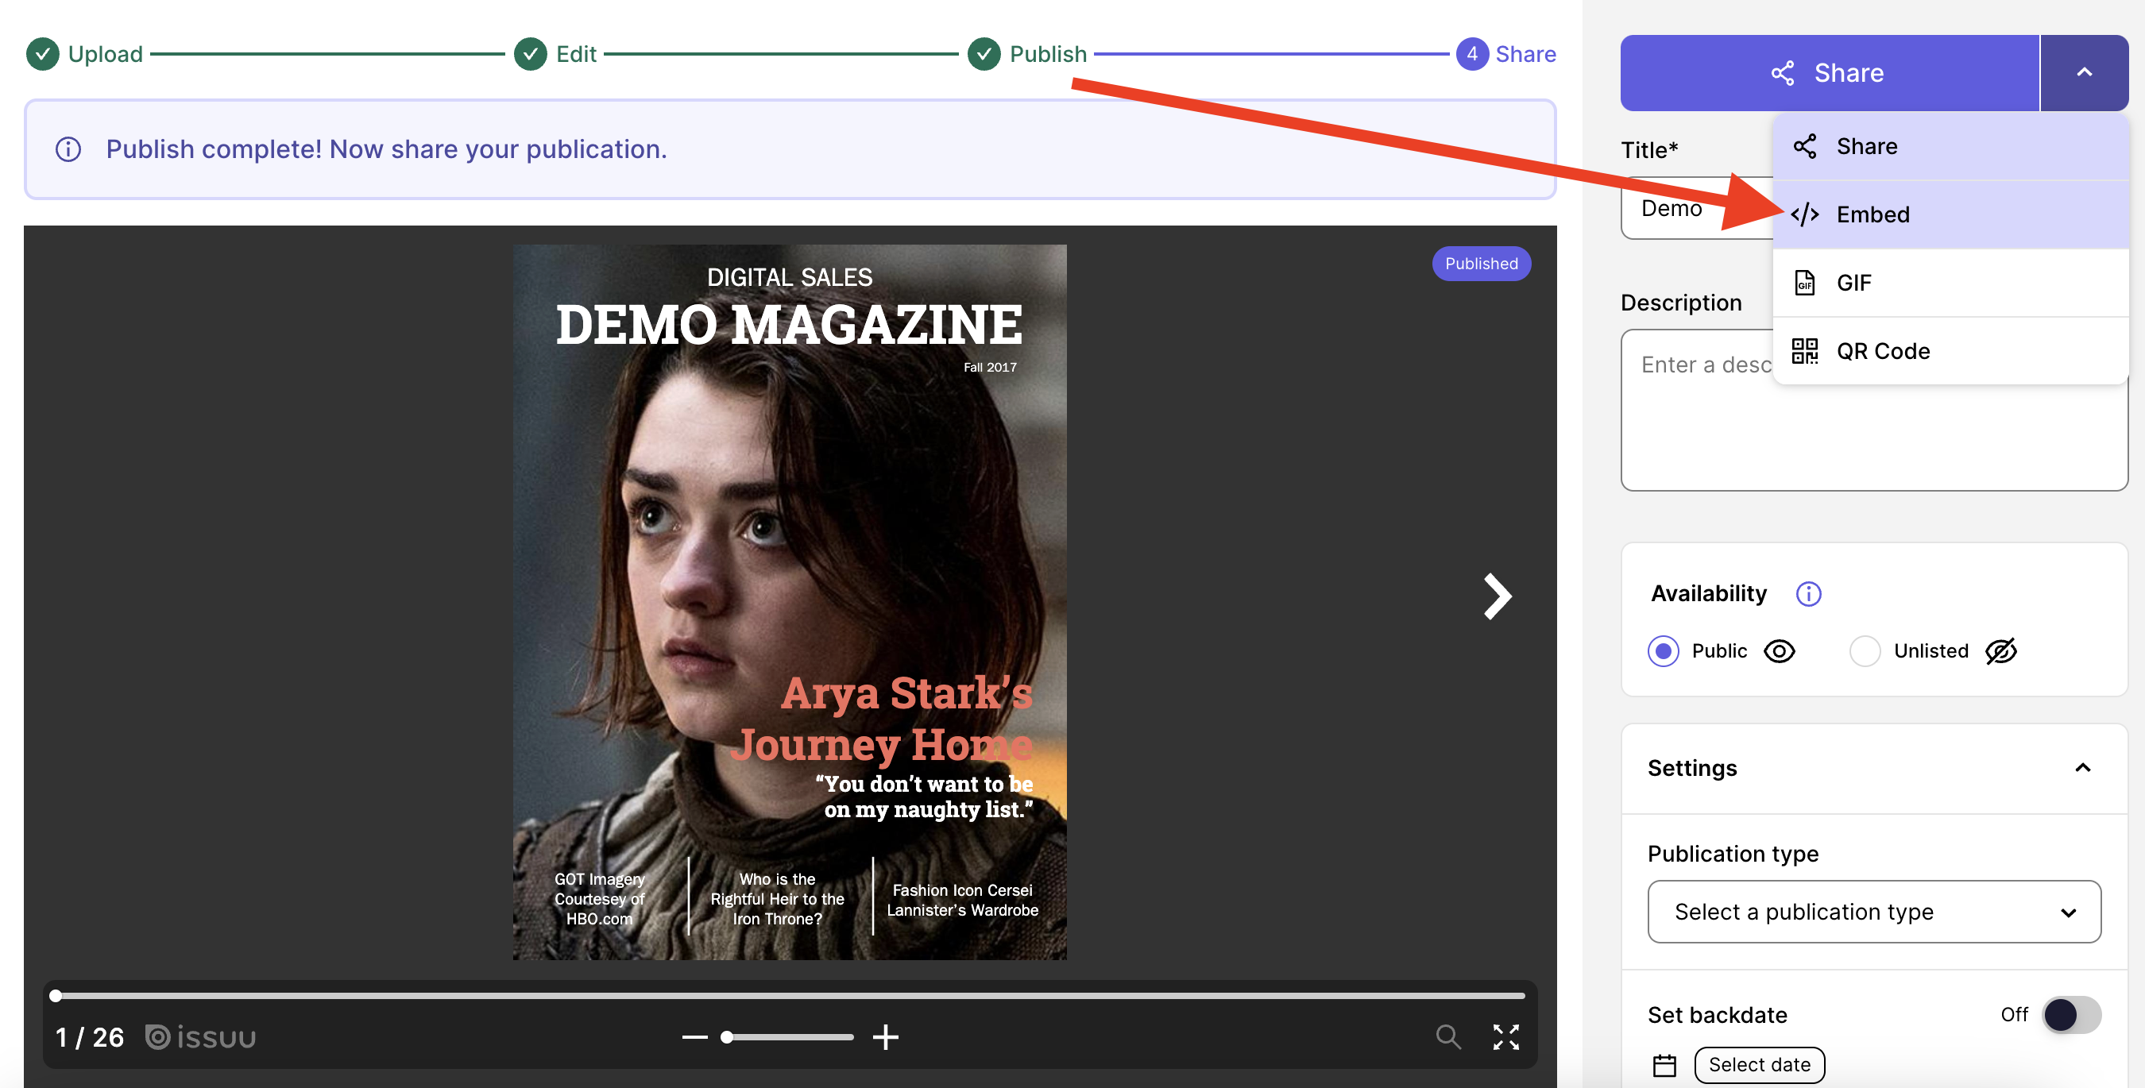
Task: Click the Share button
Action: pos(1829,72)
